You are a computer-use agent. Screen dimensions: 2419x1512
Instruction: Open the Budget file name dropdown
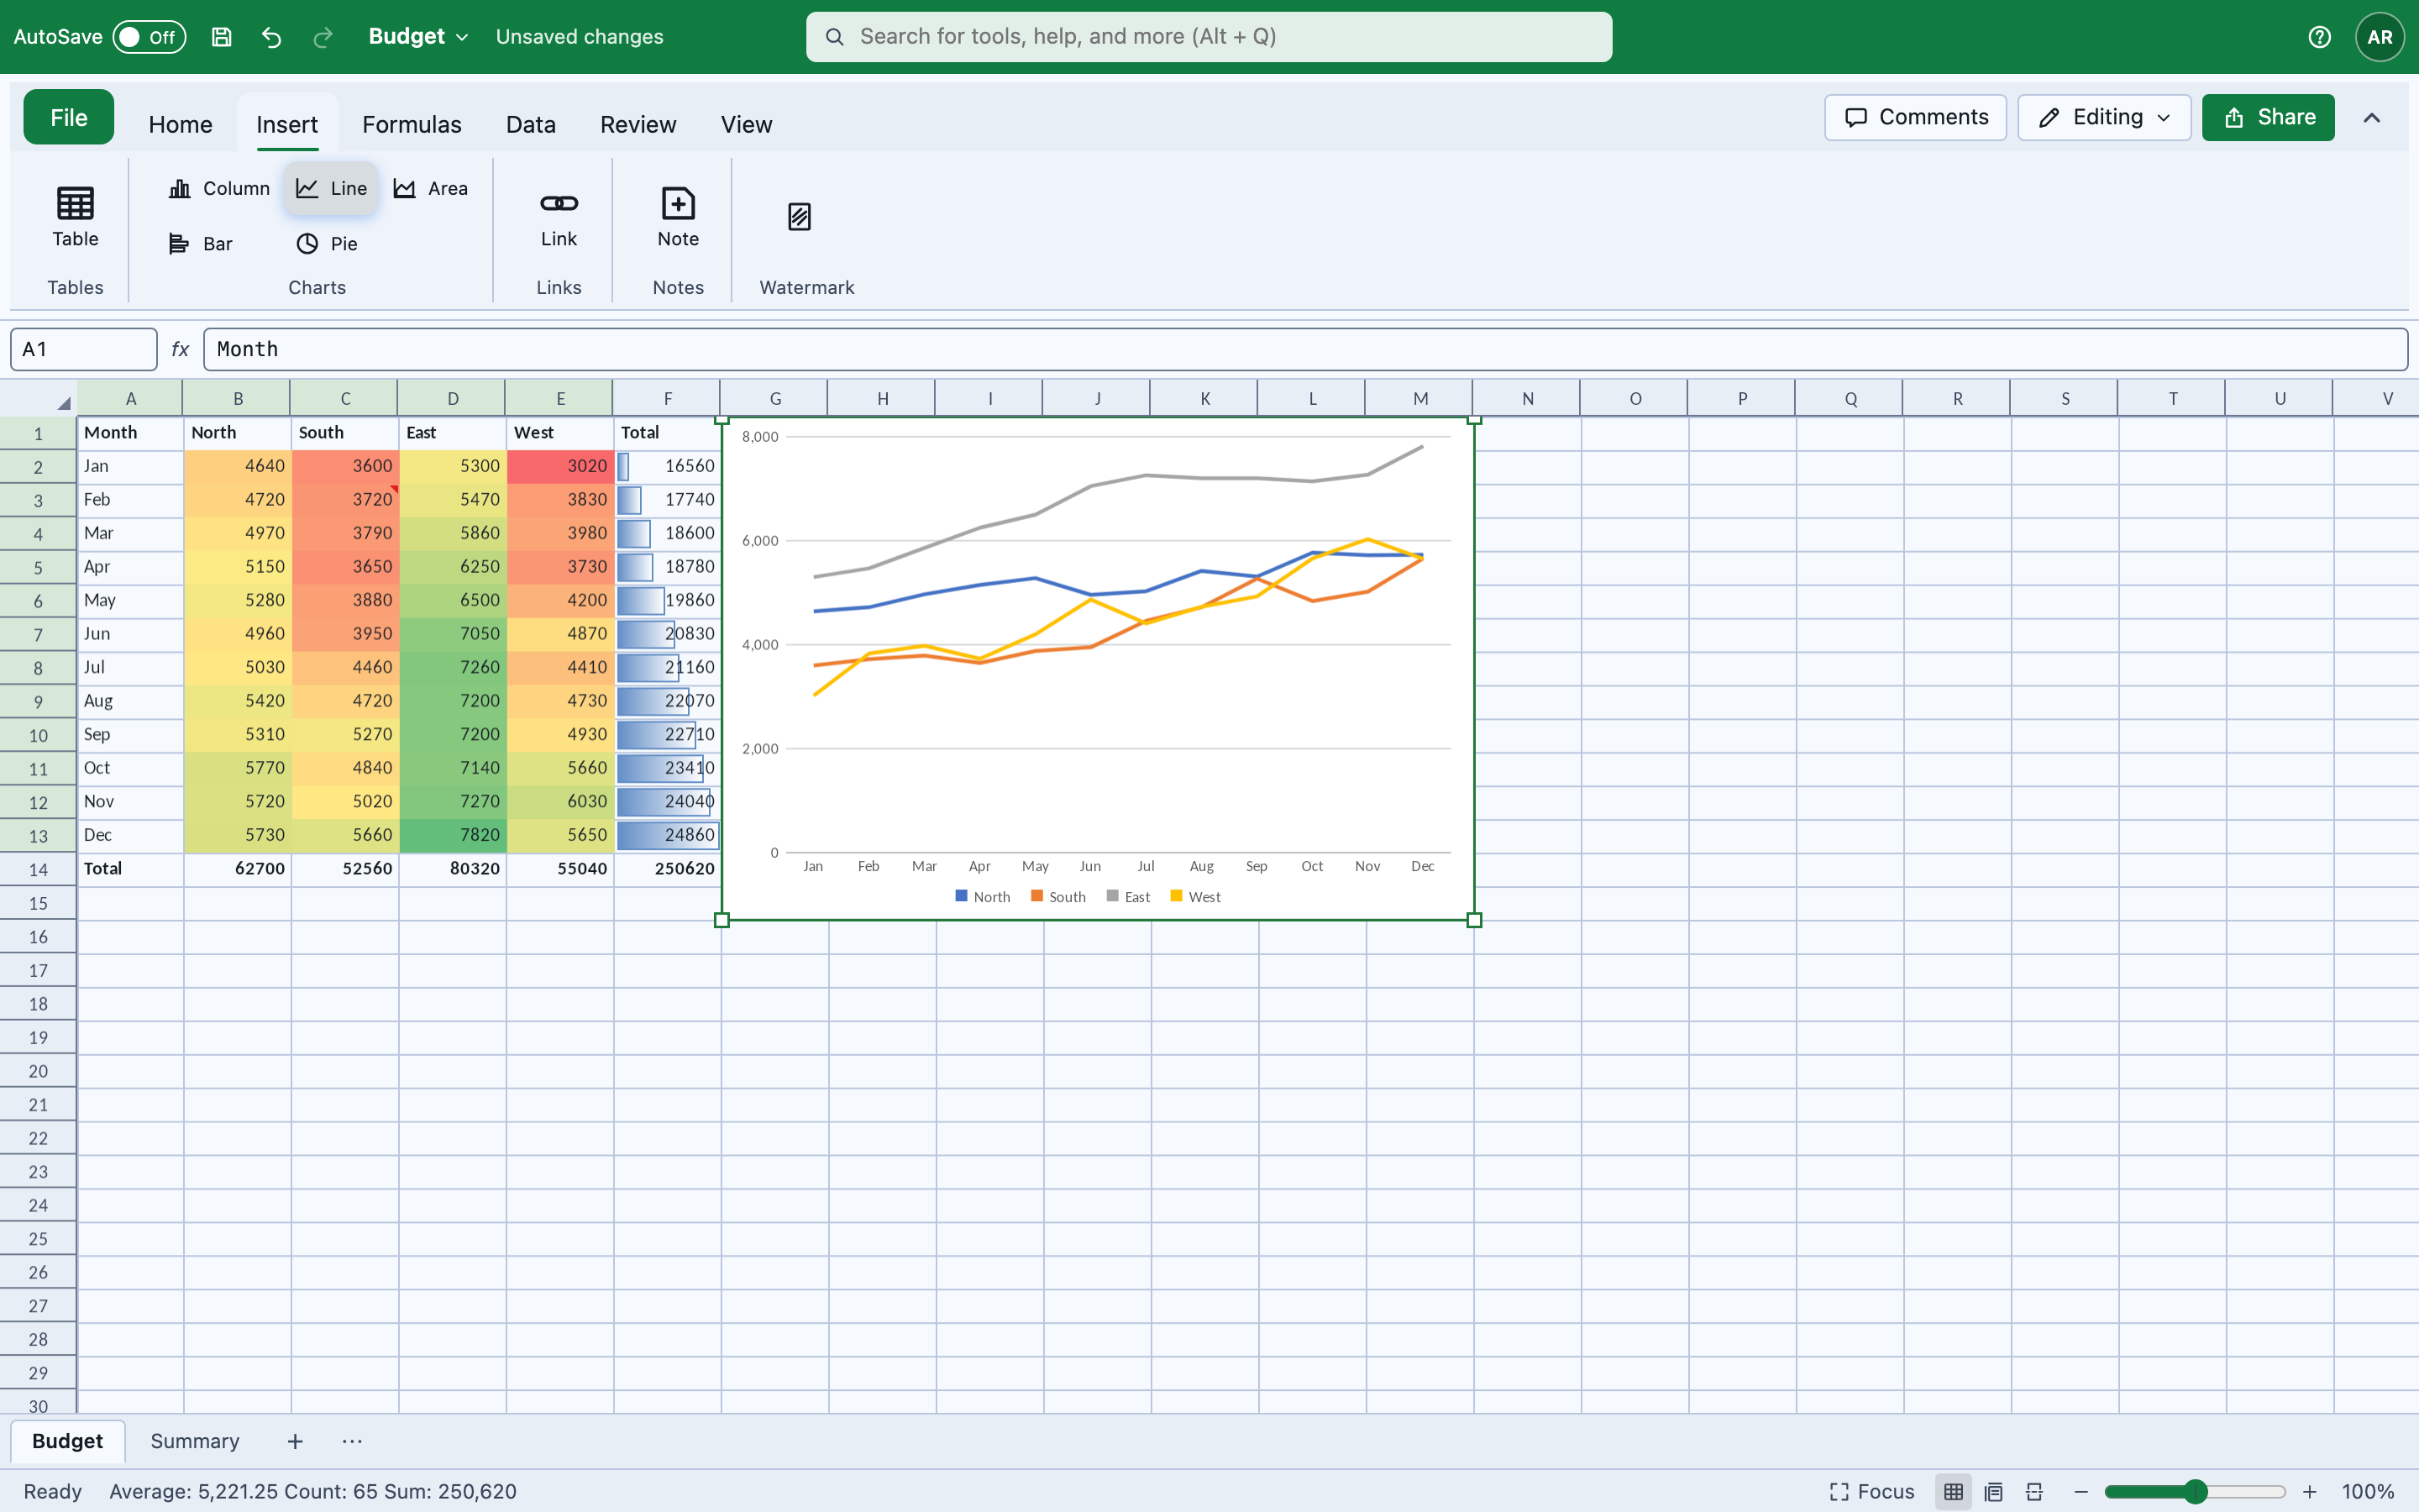coord(417,37)
